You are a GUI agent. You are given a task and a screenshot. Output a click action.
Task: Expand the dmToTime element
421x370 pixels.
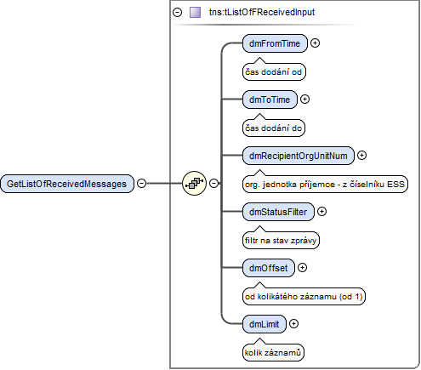point(304,99)
